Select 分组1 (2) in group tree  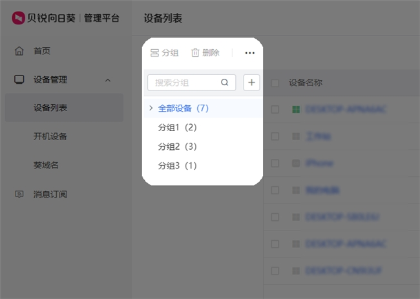point(177,127)
